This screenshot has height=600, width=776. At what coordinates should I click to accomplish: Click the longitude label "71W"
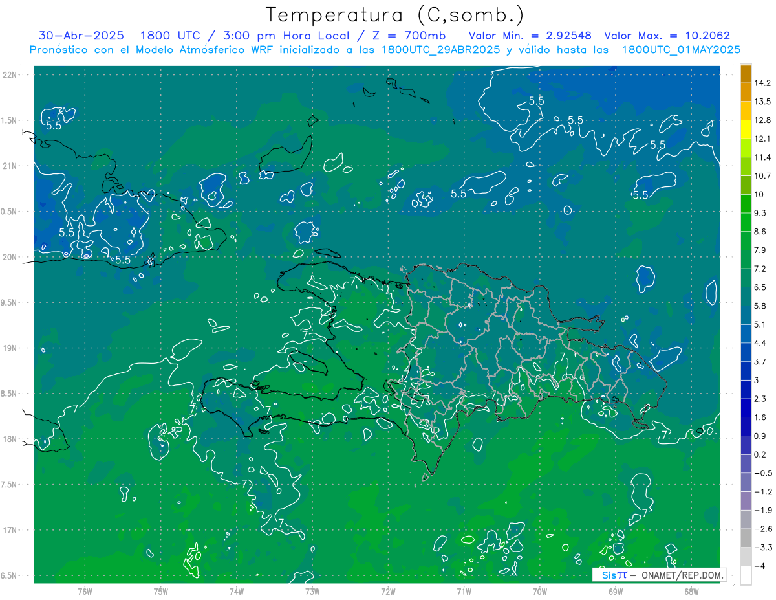pyautogui.click(x=464, y=591)
